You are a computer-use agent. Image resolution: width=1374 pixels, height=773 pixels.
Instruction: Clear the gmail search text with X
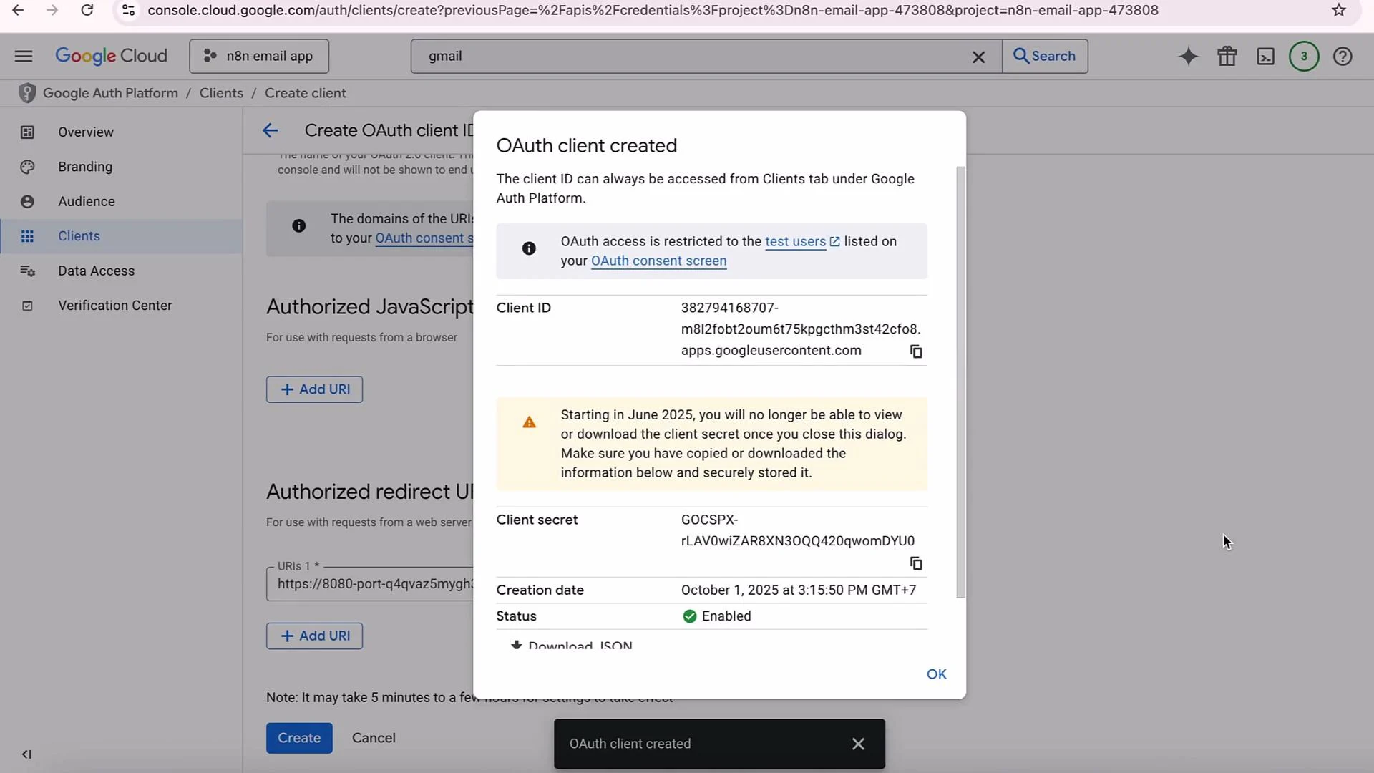(x=978, y=57)
